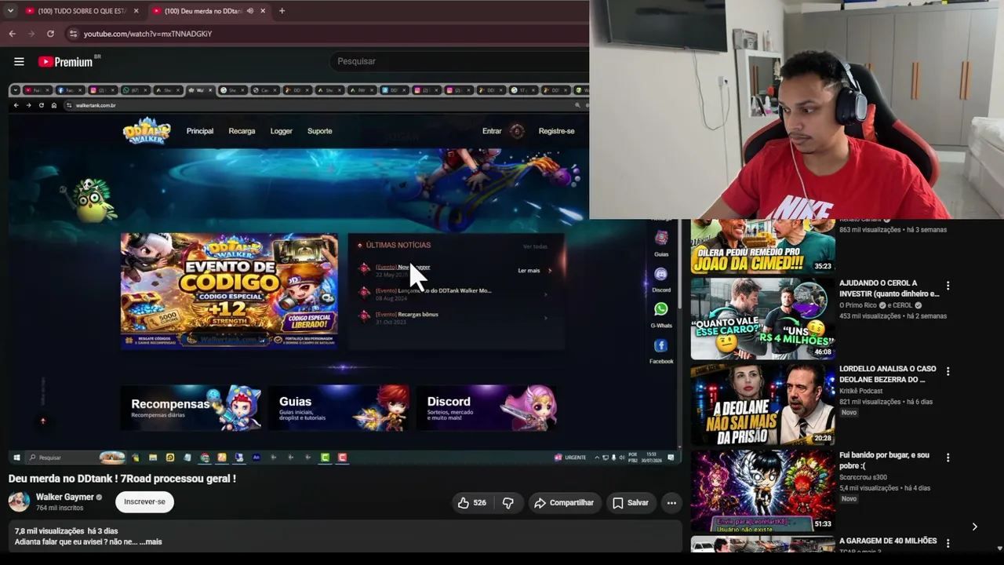This screenshot has height=565, width=1004.
Task: Click the browser back arrow
Action: point(12,34)
